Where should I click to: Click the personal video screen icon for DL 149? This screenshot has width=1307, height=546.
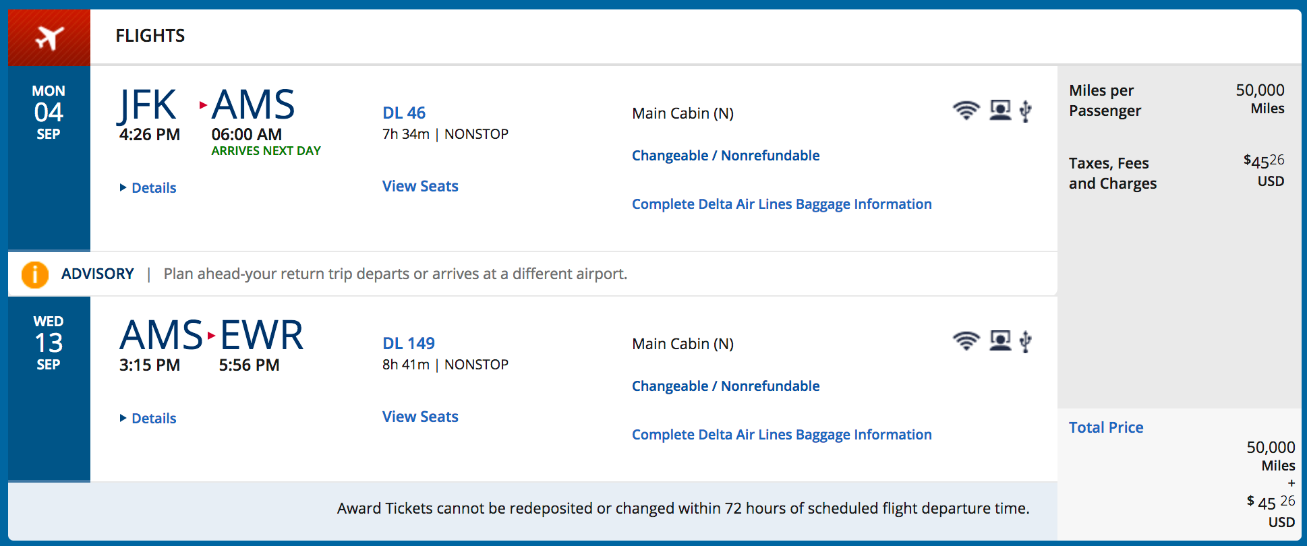click(1000, 340)
